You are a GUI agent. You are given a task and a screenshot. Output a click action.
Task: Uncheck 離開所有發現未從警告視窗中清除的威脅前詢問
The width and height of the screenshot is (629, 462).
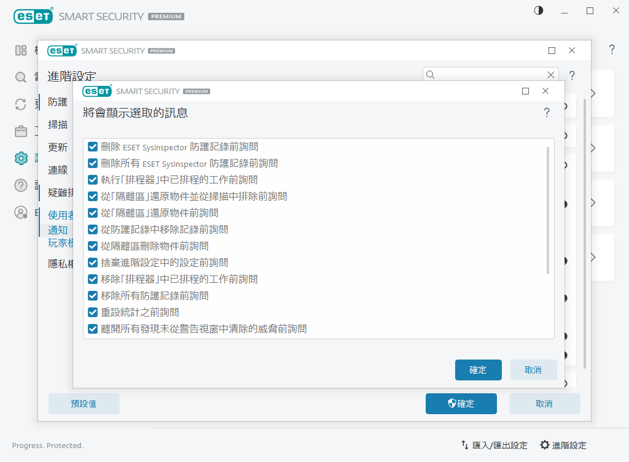(x=93, y=329)
